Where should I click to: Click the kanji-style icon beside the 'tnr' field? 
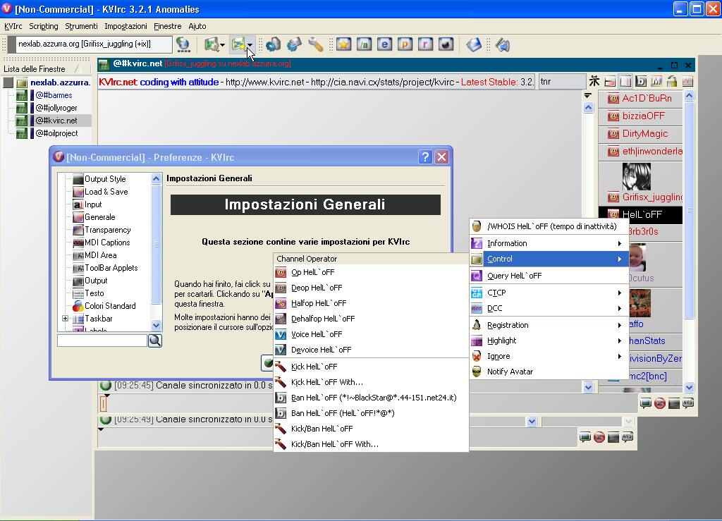[x=594, y=82]
